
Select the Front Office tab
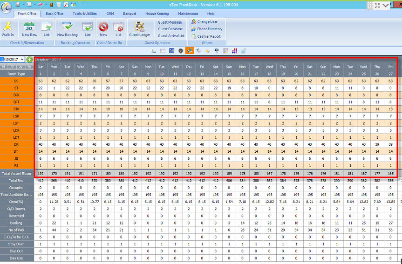pyautogui.click(x=27, y=14)
